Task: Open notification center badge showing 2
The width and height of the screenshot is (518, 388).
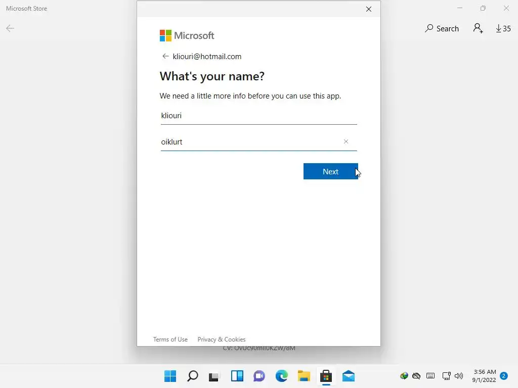Action: point(504,376)
